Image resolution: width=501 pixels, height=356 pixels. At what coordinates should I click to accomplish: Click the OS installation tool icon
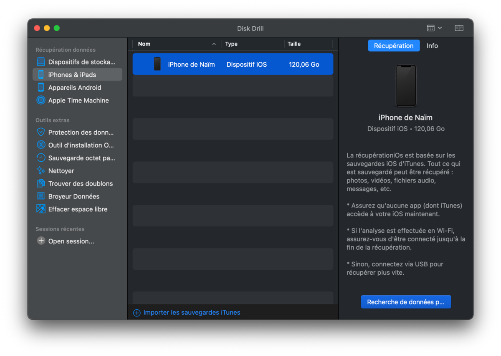coord(41,145)
